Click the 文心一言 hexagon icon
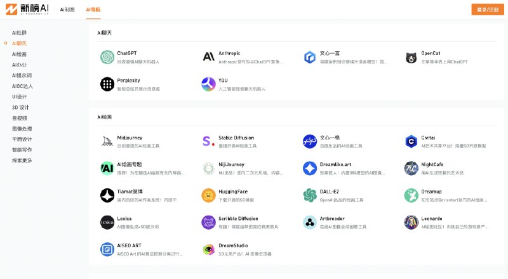 point(310,57)
